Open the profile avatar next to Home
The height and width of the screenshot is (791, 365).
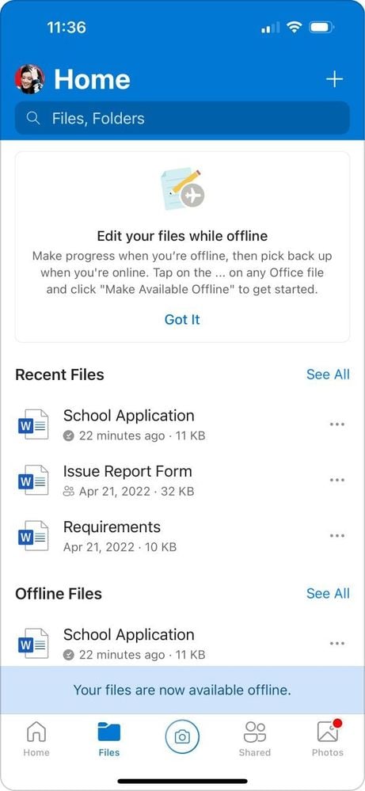(x=29, y=79)
